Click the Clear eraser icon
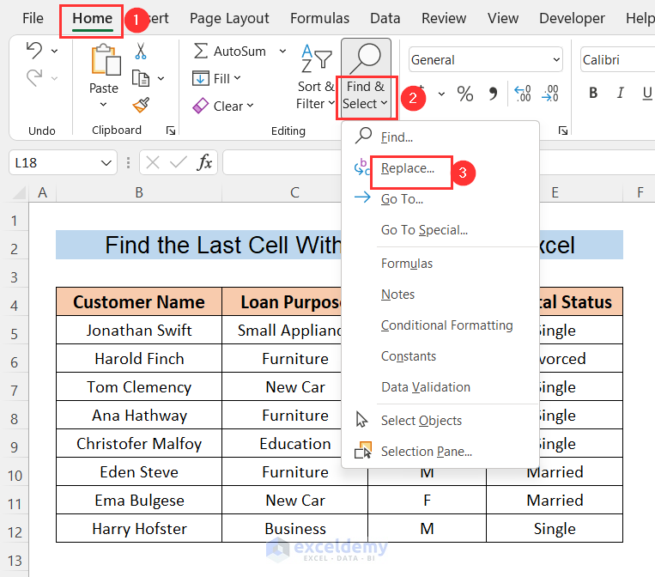 tap(201, 106)
